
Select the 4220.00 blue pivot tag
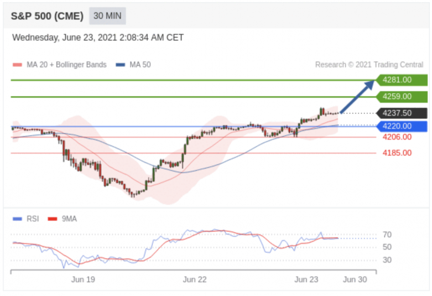coord(402,126)
